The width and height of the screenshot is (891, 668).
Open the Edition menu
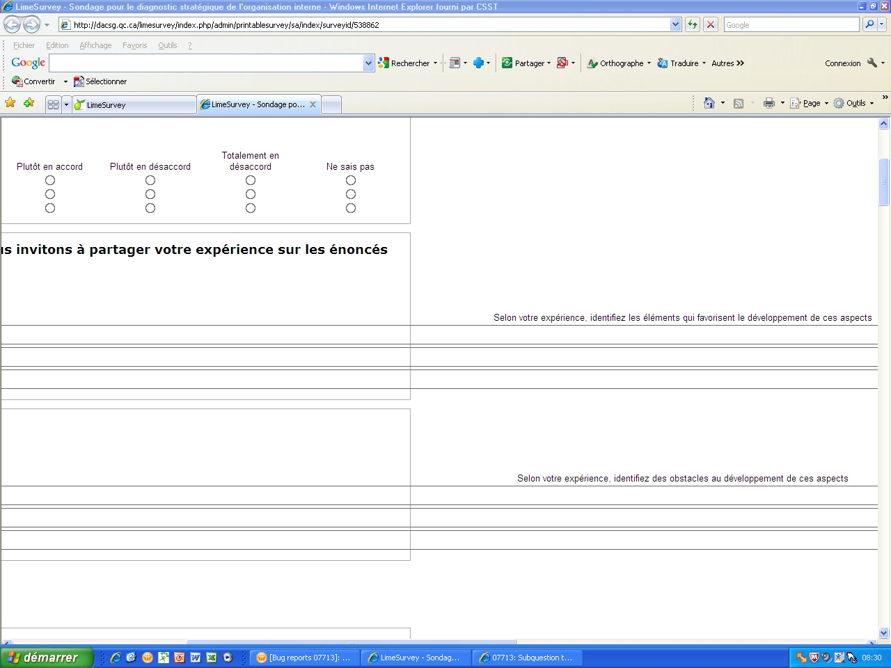click(57, 45)
